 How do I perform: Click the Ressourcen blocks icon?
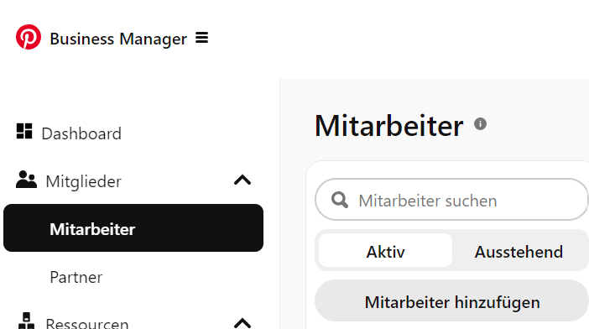[26, 321]
